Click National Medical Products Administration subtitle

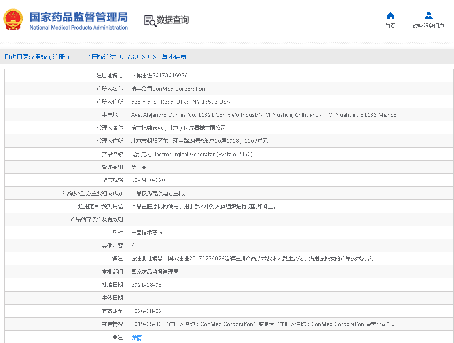tap(78, 28)
